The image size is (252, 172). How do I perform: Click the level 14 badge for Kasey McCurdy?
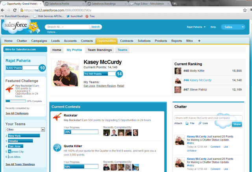[x=119, y=74]
